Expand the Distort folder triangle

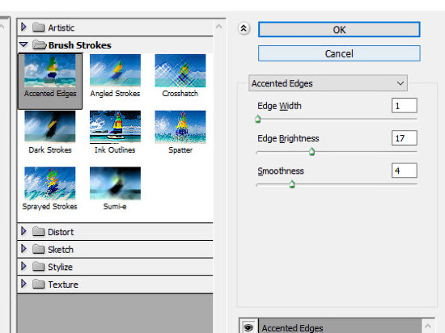coord(23,231)
